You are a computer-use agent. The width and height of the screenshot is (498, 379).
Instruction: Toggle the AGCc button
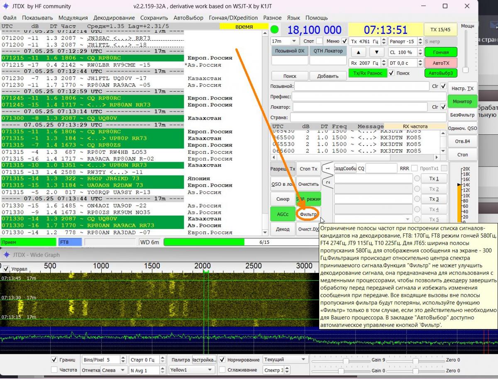pyautogui.click(x=283, y=214)
